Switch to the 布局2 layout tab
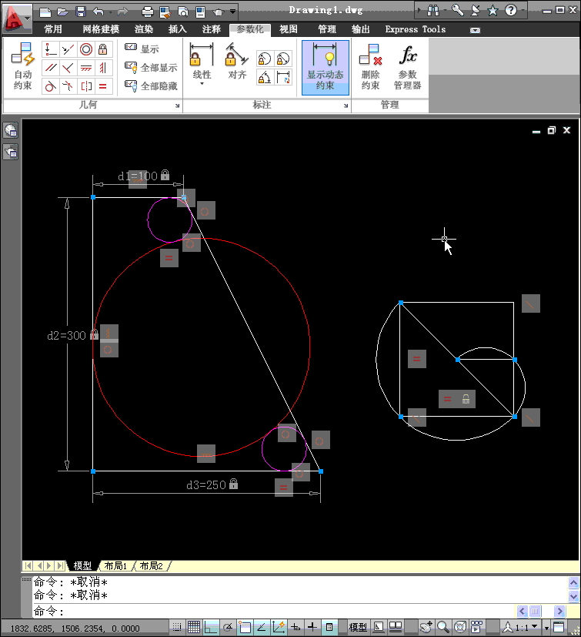This screenshot has width=581, height=637. 151,566
